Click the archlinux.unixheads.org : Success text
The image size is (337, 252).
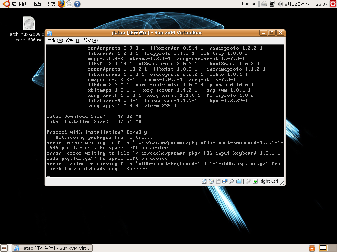click(x=98, y=169)
